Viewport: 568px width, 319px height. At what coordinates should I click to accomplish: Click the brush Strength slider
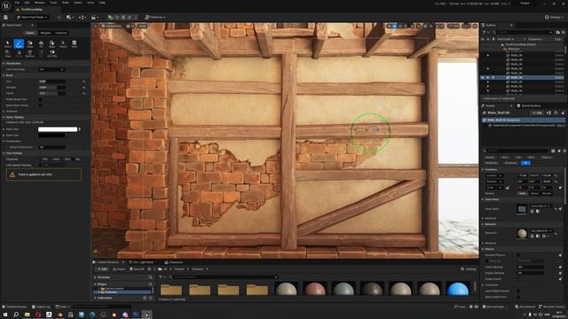pyautogui.click(x=52, y=87)
